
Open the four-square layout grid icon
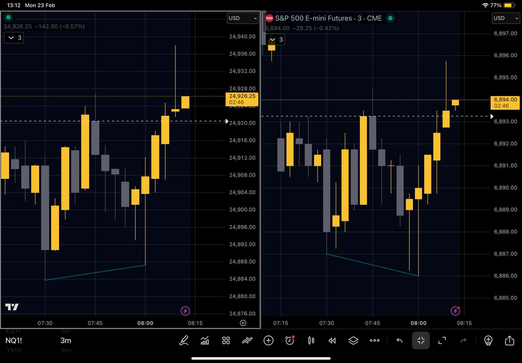226,340
